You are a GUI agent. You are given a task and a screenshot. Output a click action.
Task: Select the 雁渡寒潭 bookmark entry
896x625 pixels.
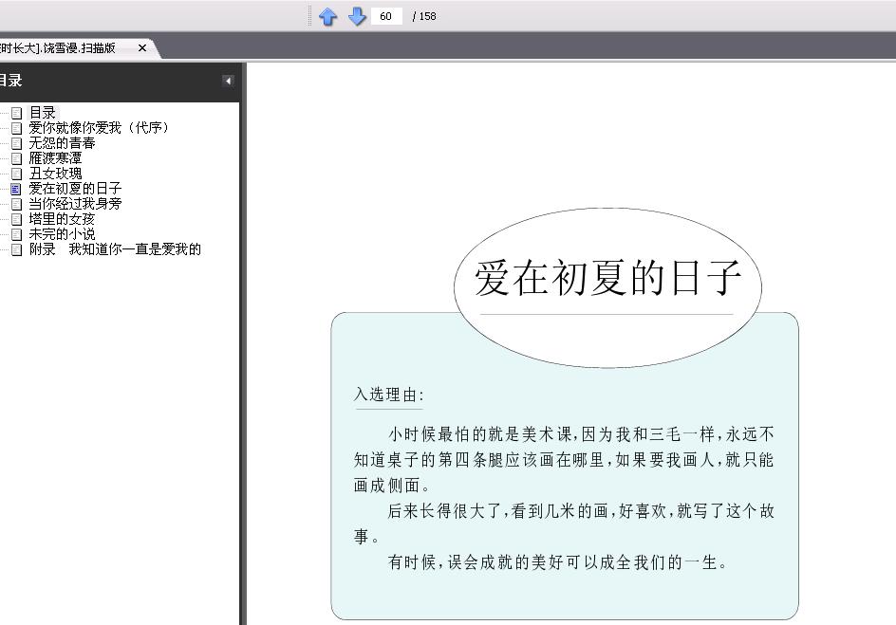point(55,158)
